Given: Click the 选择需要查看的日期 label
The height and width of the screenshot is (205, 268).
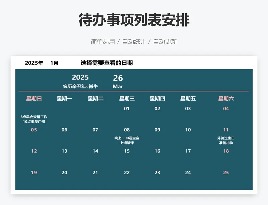Looking at the screenshot, I should click(x=107, y=63).
